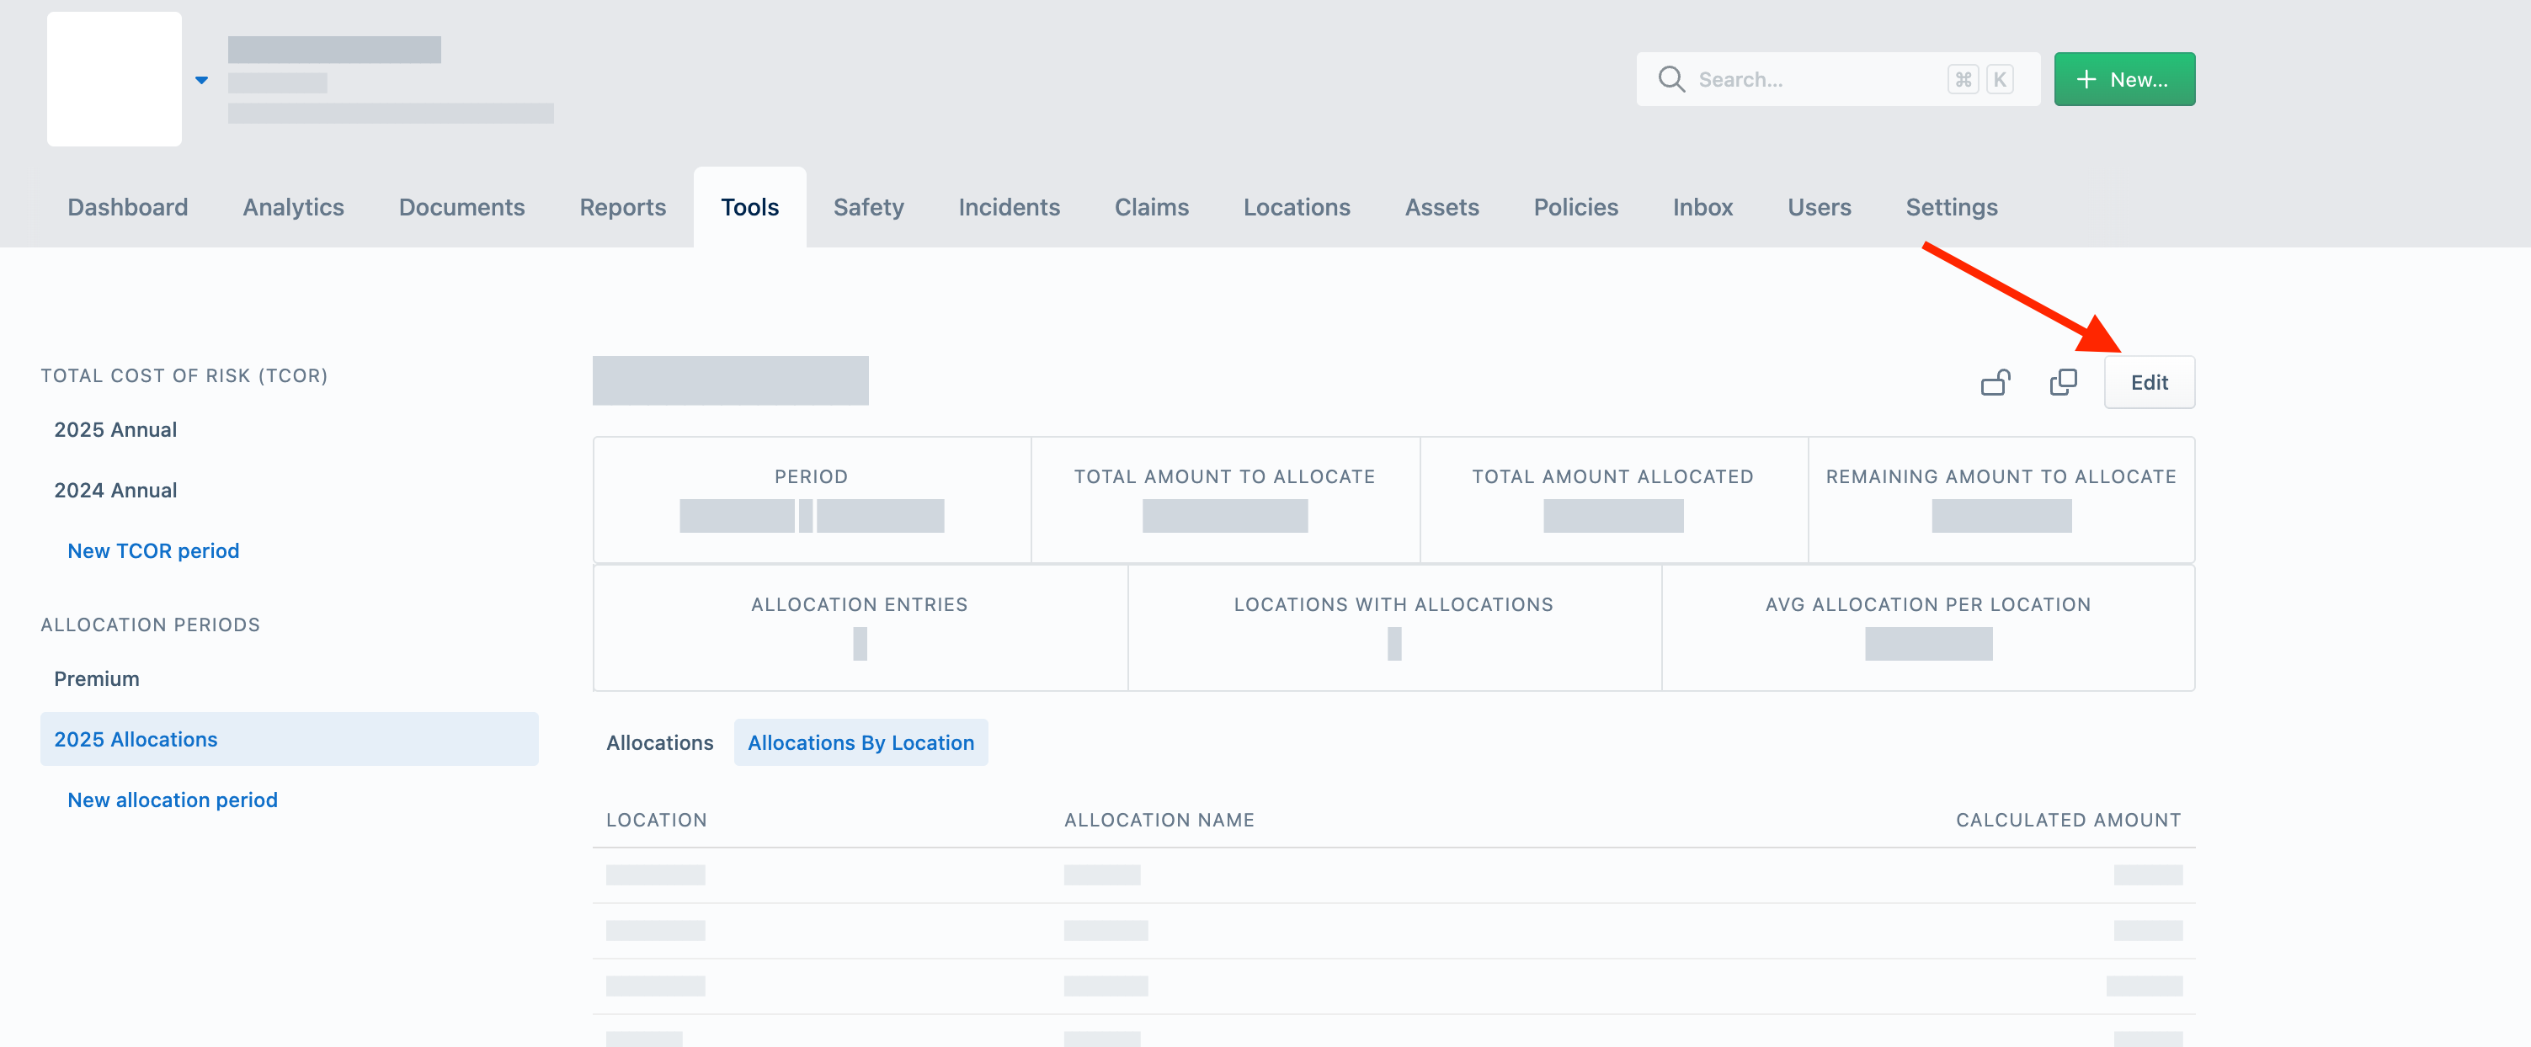Viewport: 2531px width, 1047px height.
Task: Click the TOTAL AMOUNT TO ALLOCATE card
Action: pyautogui.click(x=1225, y=500)
